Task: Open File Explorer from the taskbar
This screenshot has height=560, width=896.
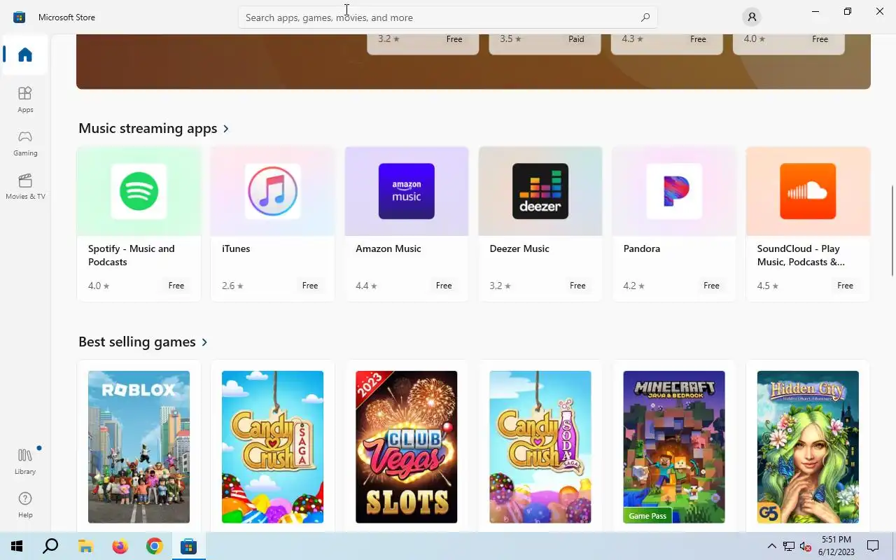Action: (85, 546)
